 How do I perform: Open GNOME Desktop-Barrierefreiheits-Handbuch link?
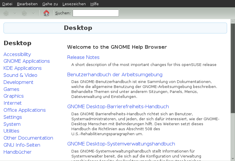pyautogui.click(x=118, y=106)
